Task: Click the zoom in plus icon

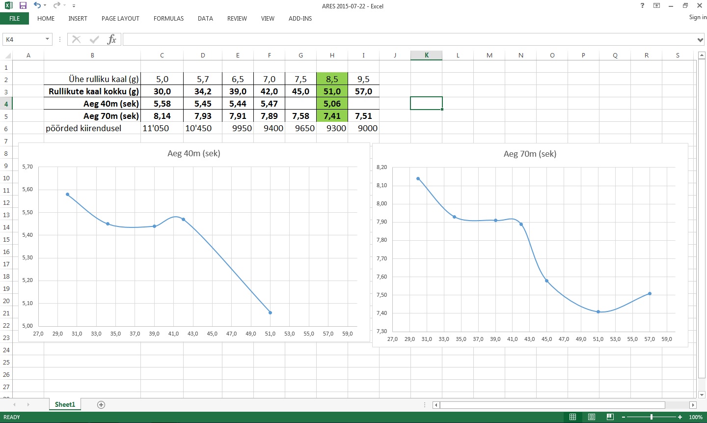Action: [680, 417]
